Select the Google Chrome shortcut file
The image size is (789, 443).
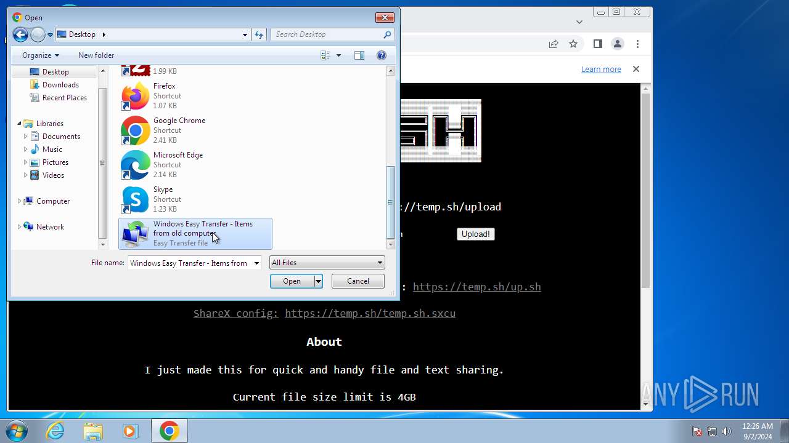pos(195,130)
